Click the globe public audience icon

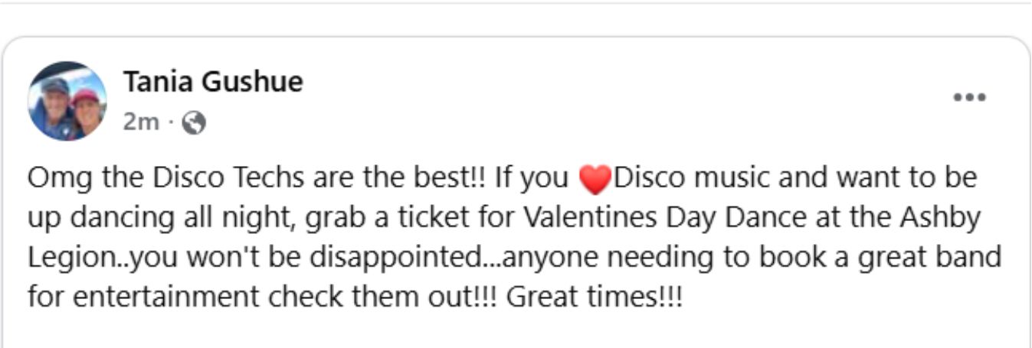pyautogui.click(x=195, y=122)
